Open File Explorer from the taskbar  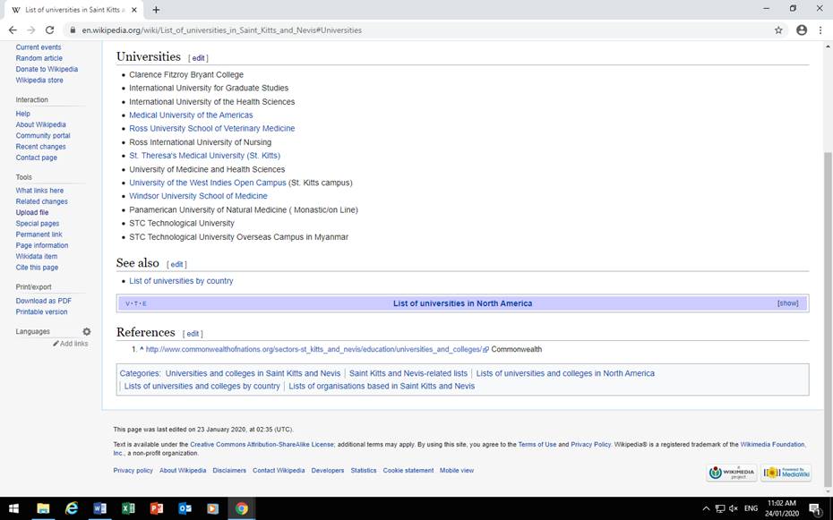click(x=43, y=508)
